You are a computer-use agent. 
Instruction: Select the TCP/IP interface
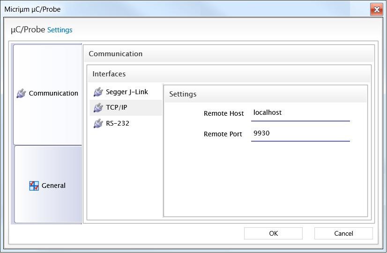coord(126,108)
